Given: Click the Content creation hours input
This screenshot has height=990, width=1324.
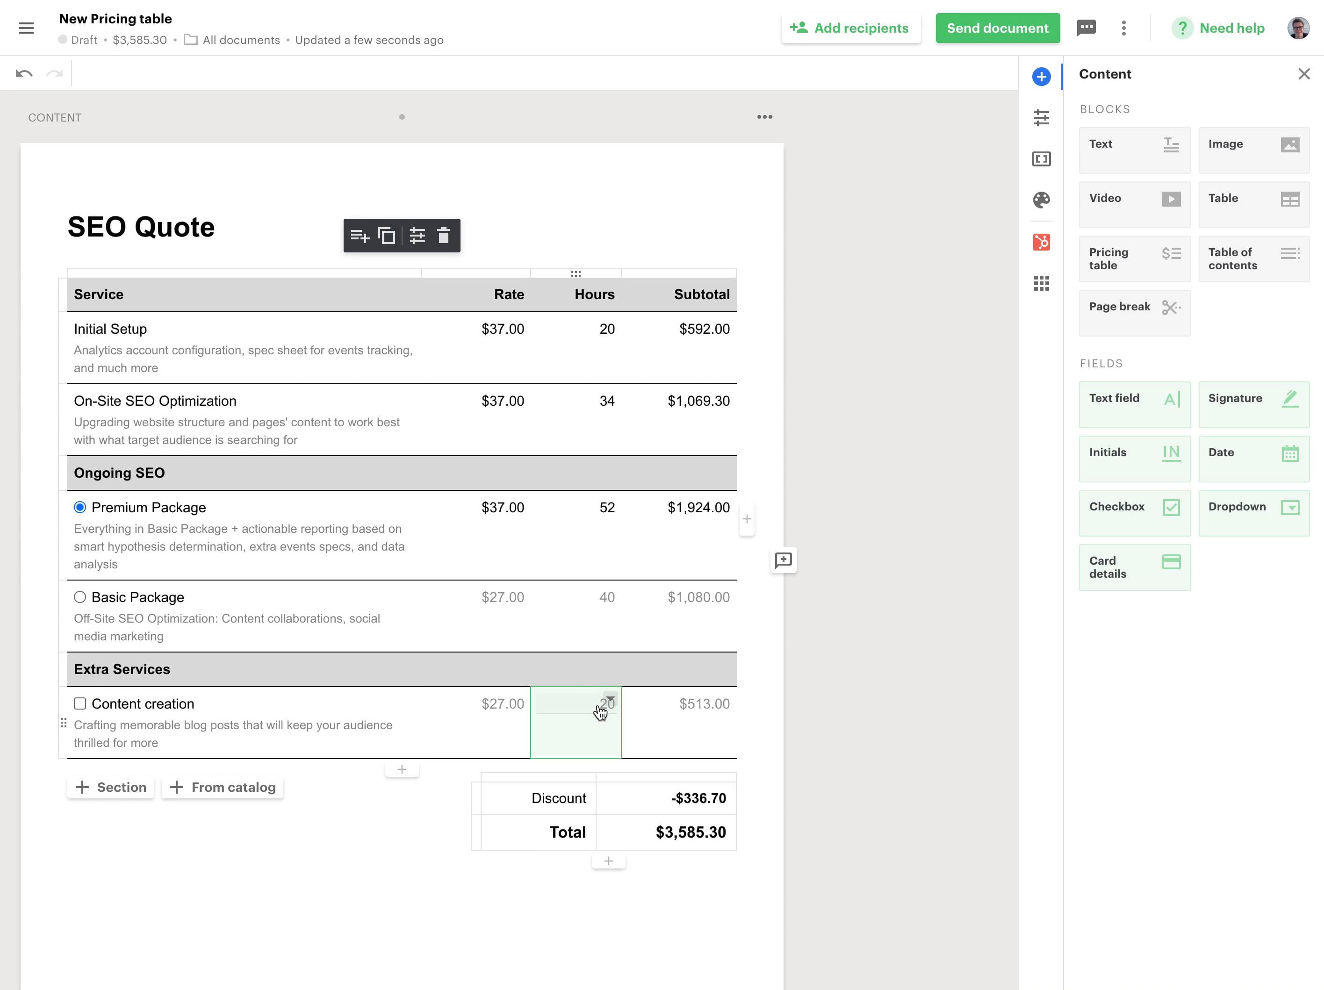Looking at the screenshot, I should (x=575, y=704).
